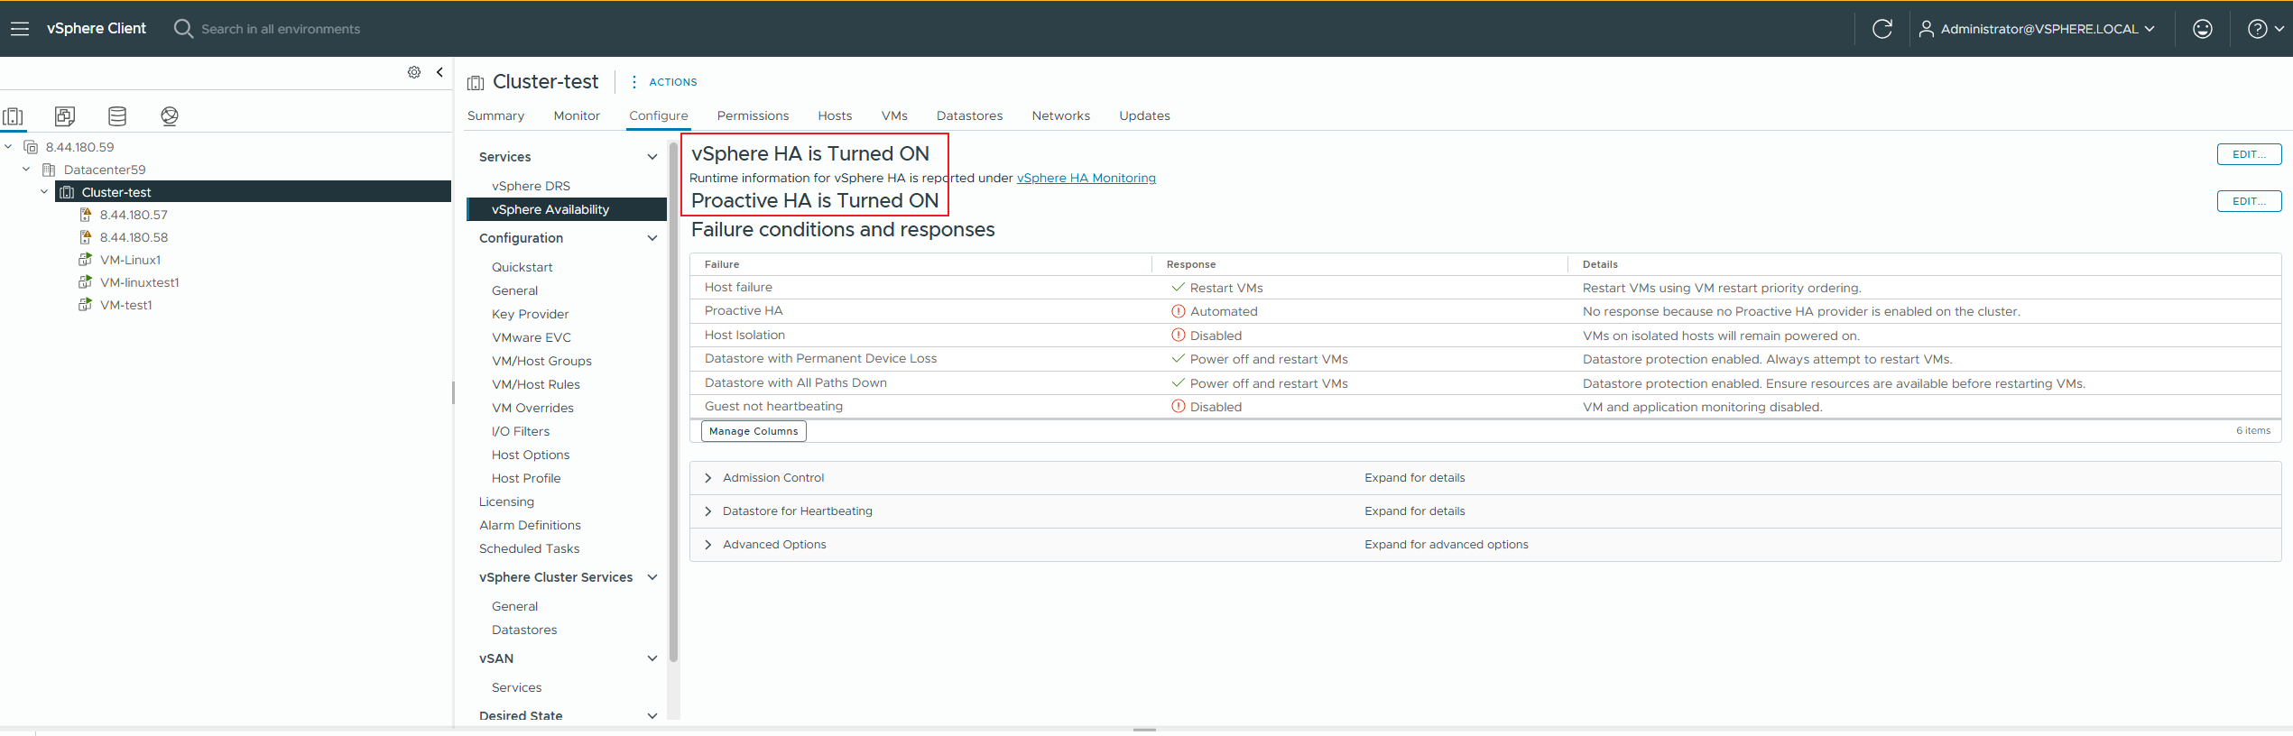This screenshot has width=2293, height=736.
Task: Collapse the Services section chevron
Action: pos(652,157)
